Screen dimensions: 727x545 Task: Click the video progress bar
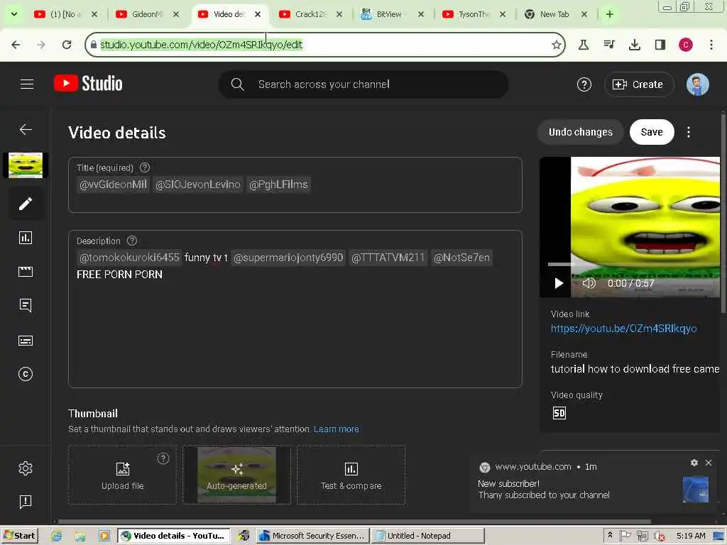633,264
